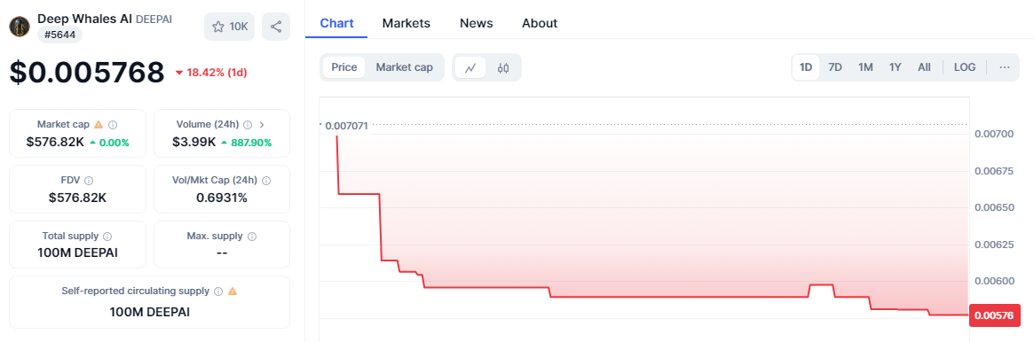Select the Price chart toggle
1034x342 pixels.
[344, 67]
